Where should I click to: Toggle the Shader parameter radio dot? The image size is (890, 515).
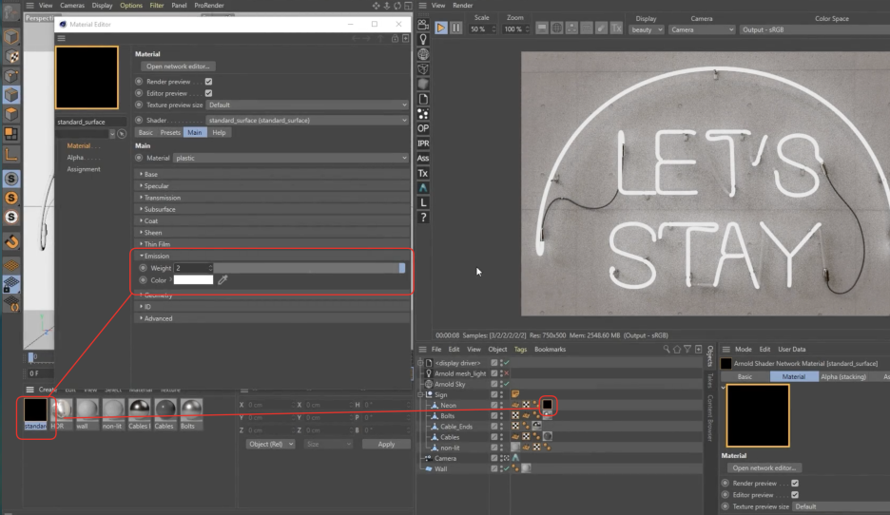pyautogui.click(x=139, y=121)
